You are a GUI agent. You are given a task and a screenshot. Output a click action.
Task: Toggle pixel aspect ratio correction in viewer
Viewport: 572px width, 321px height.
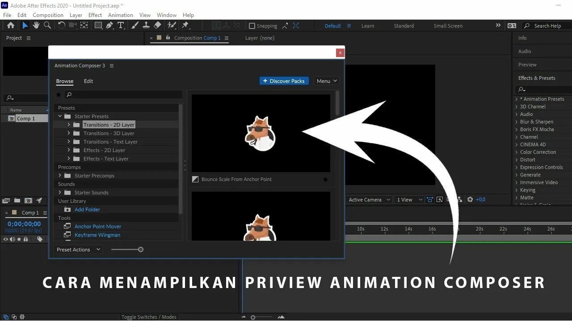point(430,200)
